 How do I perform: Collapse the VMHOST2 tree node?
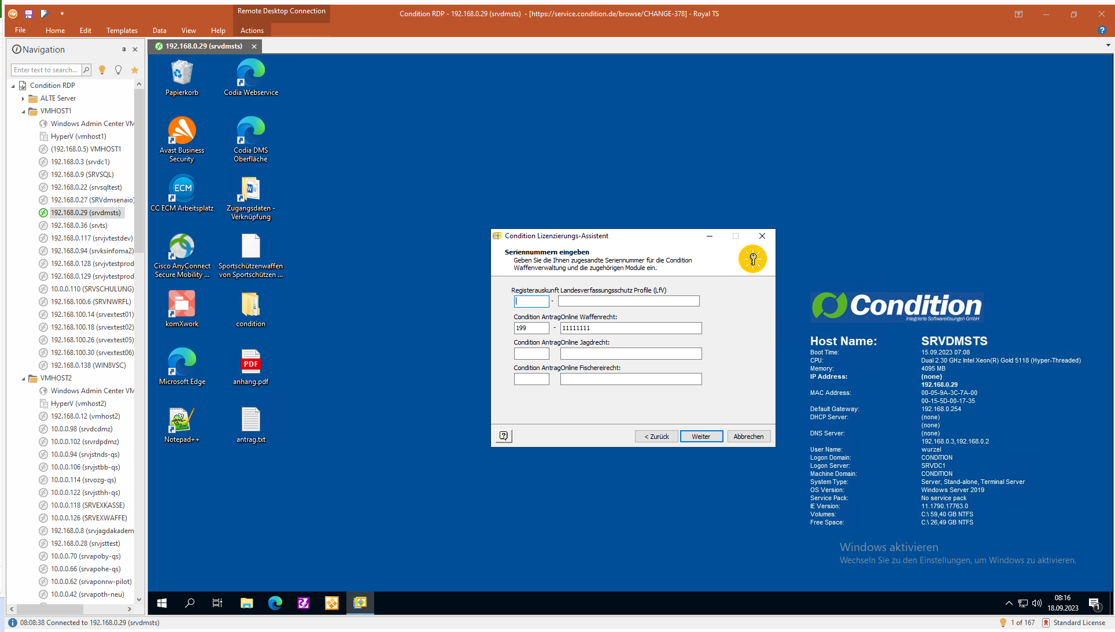point(24,378)
